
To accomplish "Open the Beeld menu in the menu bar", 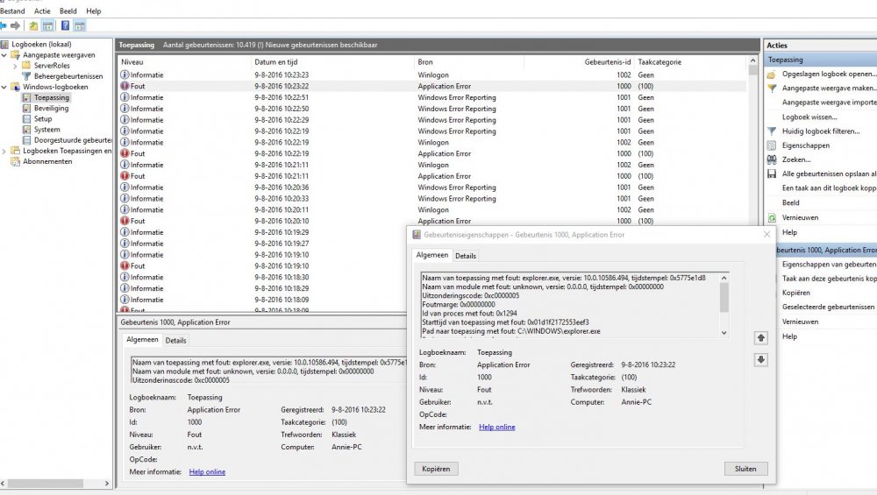I will point(68,11).
